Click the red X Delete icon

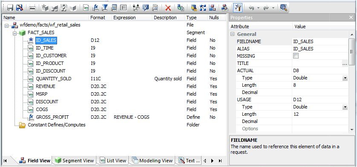pos(168,8)
